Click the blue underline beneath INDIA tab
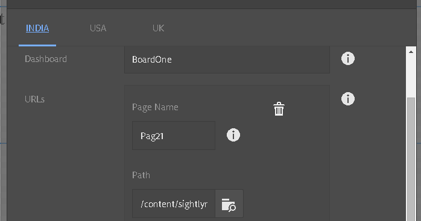This screenshot has width=421, height=221. (37, 45)
